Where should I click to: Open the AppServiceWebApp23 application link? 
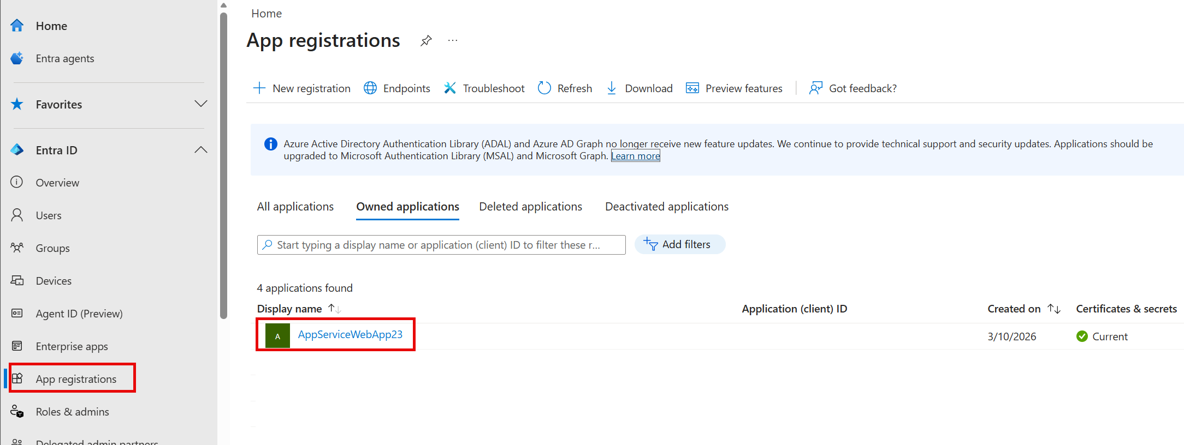point(350,334)
